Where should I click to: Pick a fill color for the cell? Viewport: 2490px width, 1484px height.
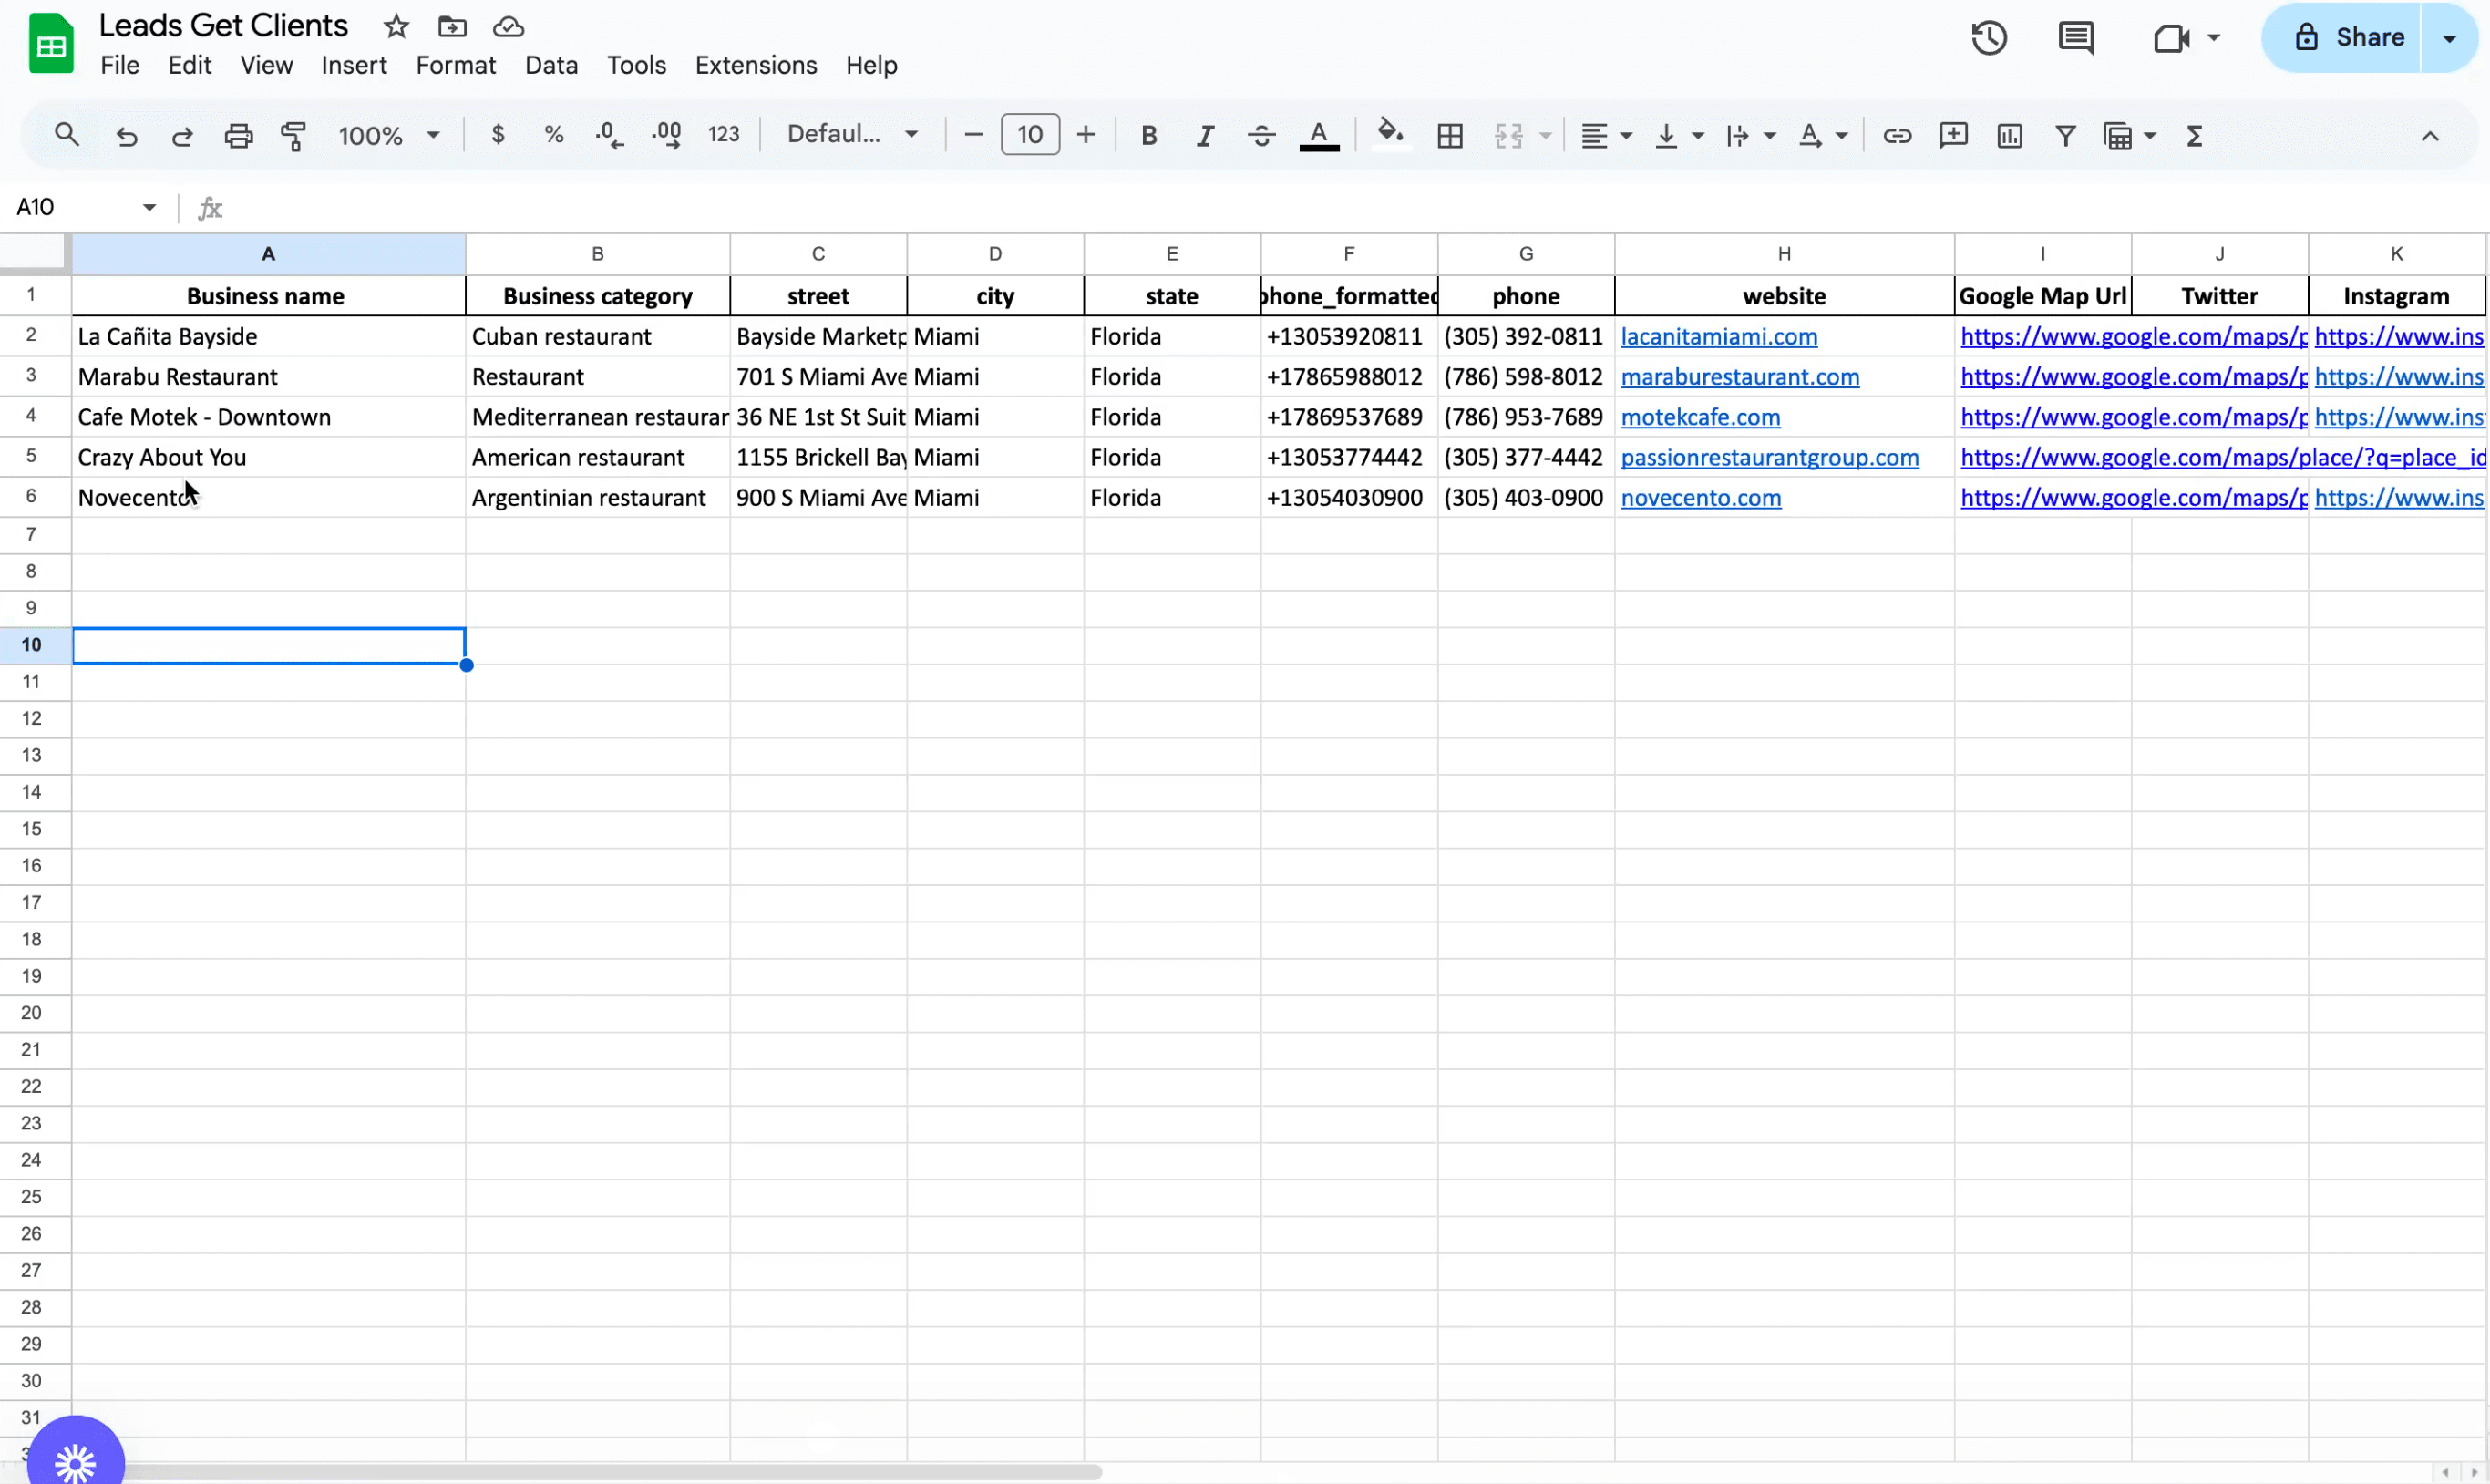point(1391,135)
